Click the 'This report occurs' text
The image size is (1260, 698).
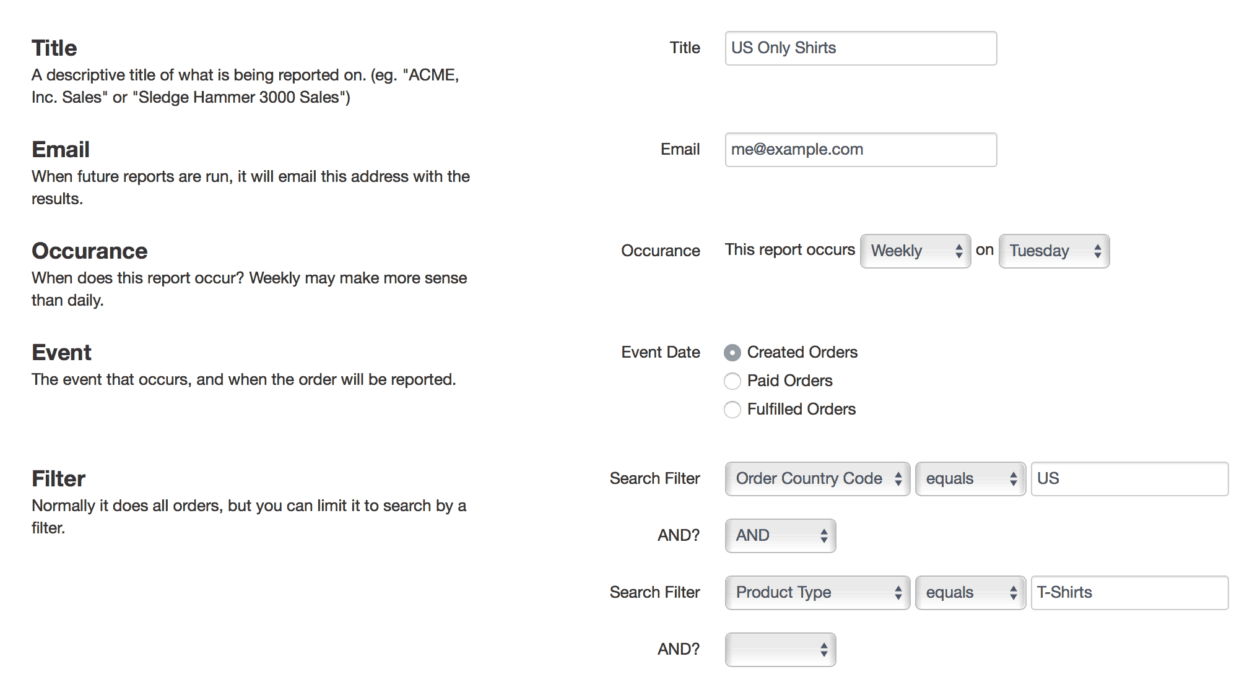pos(789,250)
